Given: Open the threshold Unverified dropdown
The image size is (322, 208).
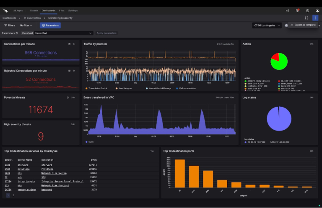Looking at the screenshot, I should (x=64, y=33).
